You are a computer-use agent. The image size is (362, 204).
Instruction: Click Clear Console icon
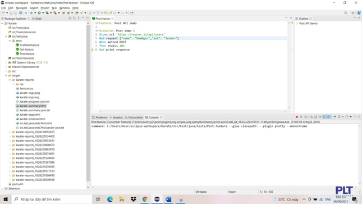(x=311, y=117)
